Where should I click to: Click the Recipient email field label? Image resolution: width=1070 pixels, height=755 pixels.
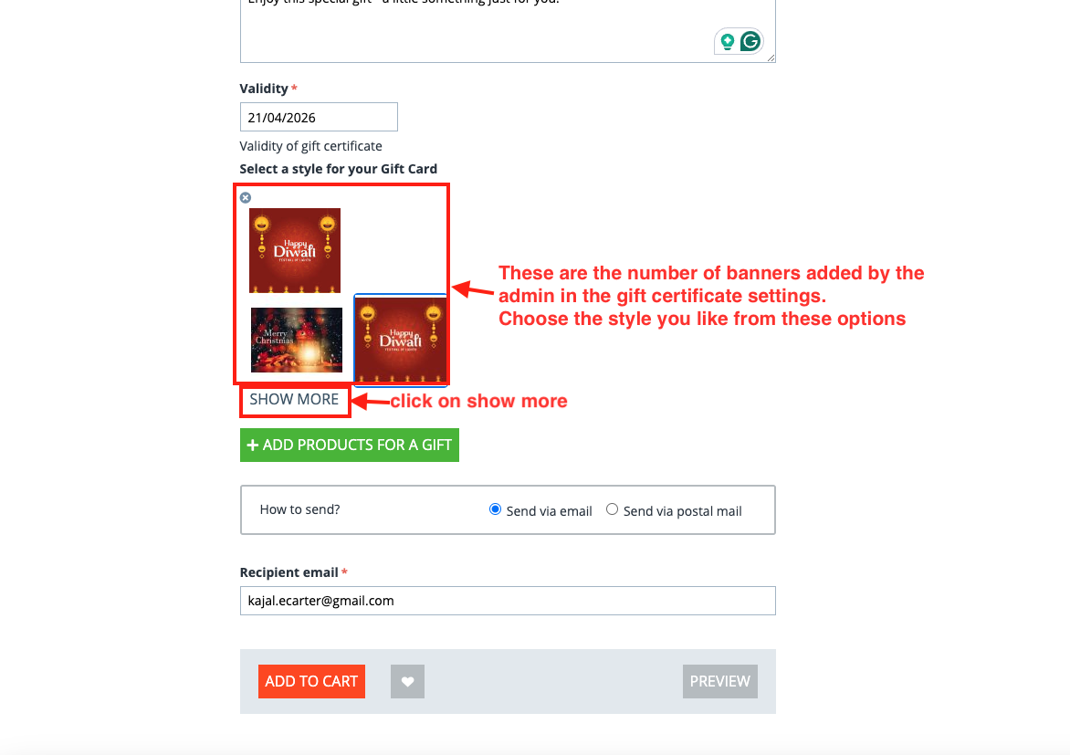(289, 572)
